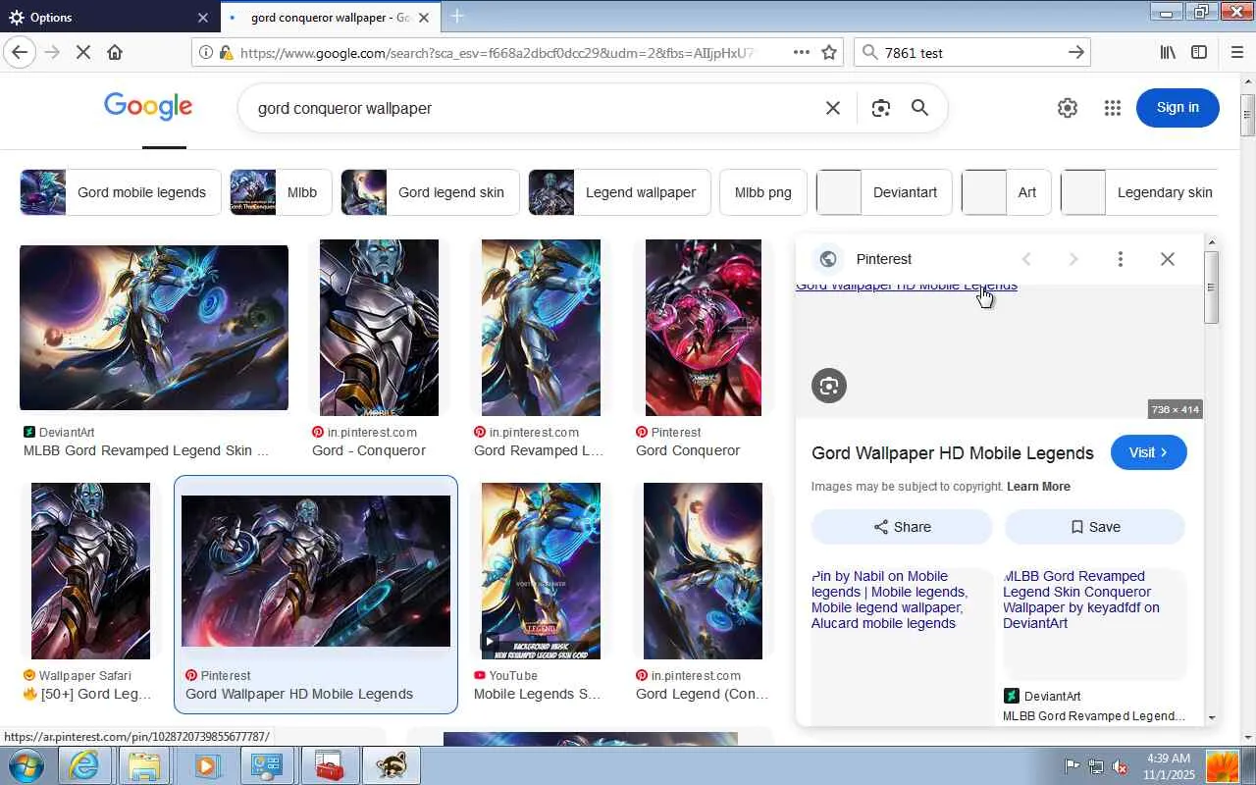Open the Gord Revamped L... Pinterest thumbnail
The width and height of the screenshot is (1256, 785).
point(541,328)
